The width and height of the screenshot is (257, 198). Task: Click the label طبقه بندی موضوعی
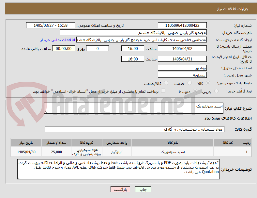point(234,83)
